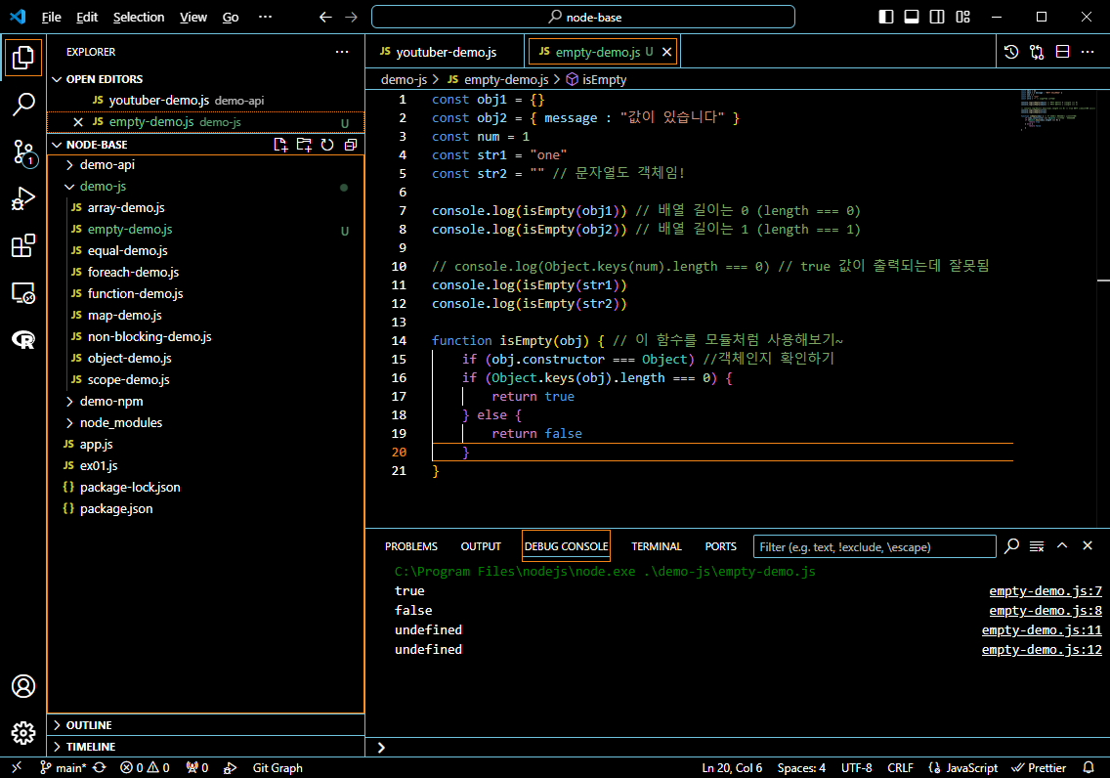Image resolution: width=1110 pixels, height=778 pixels.
Task: Open Git Graph from status bar
Action: tap(277, 768)
